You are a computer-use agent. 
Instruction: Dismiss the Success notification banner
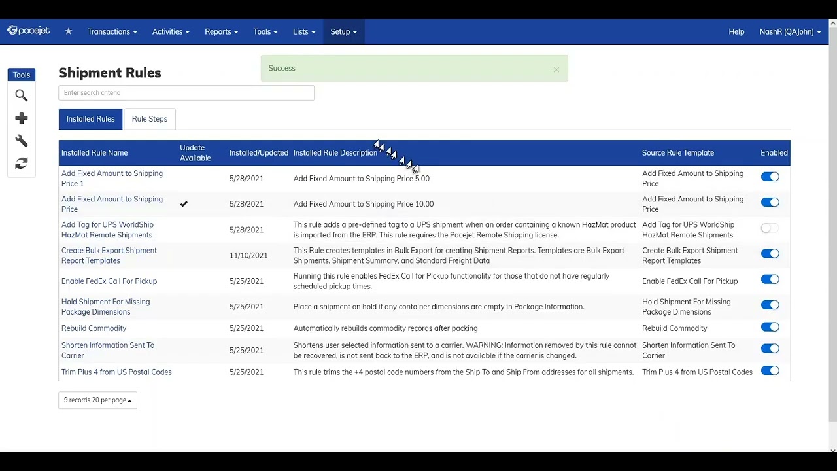[x=556, y=69]
